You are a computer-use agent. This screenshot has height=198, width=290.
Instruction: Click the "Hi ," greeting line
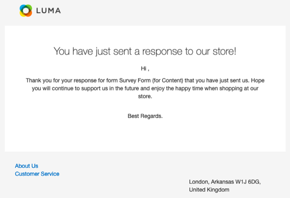[145, 69]
